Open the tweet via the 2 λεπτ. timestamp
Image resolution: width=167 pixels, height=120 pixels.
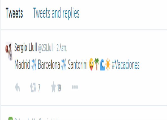click(x=62, y=48)
